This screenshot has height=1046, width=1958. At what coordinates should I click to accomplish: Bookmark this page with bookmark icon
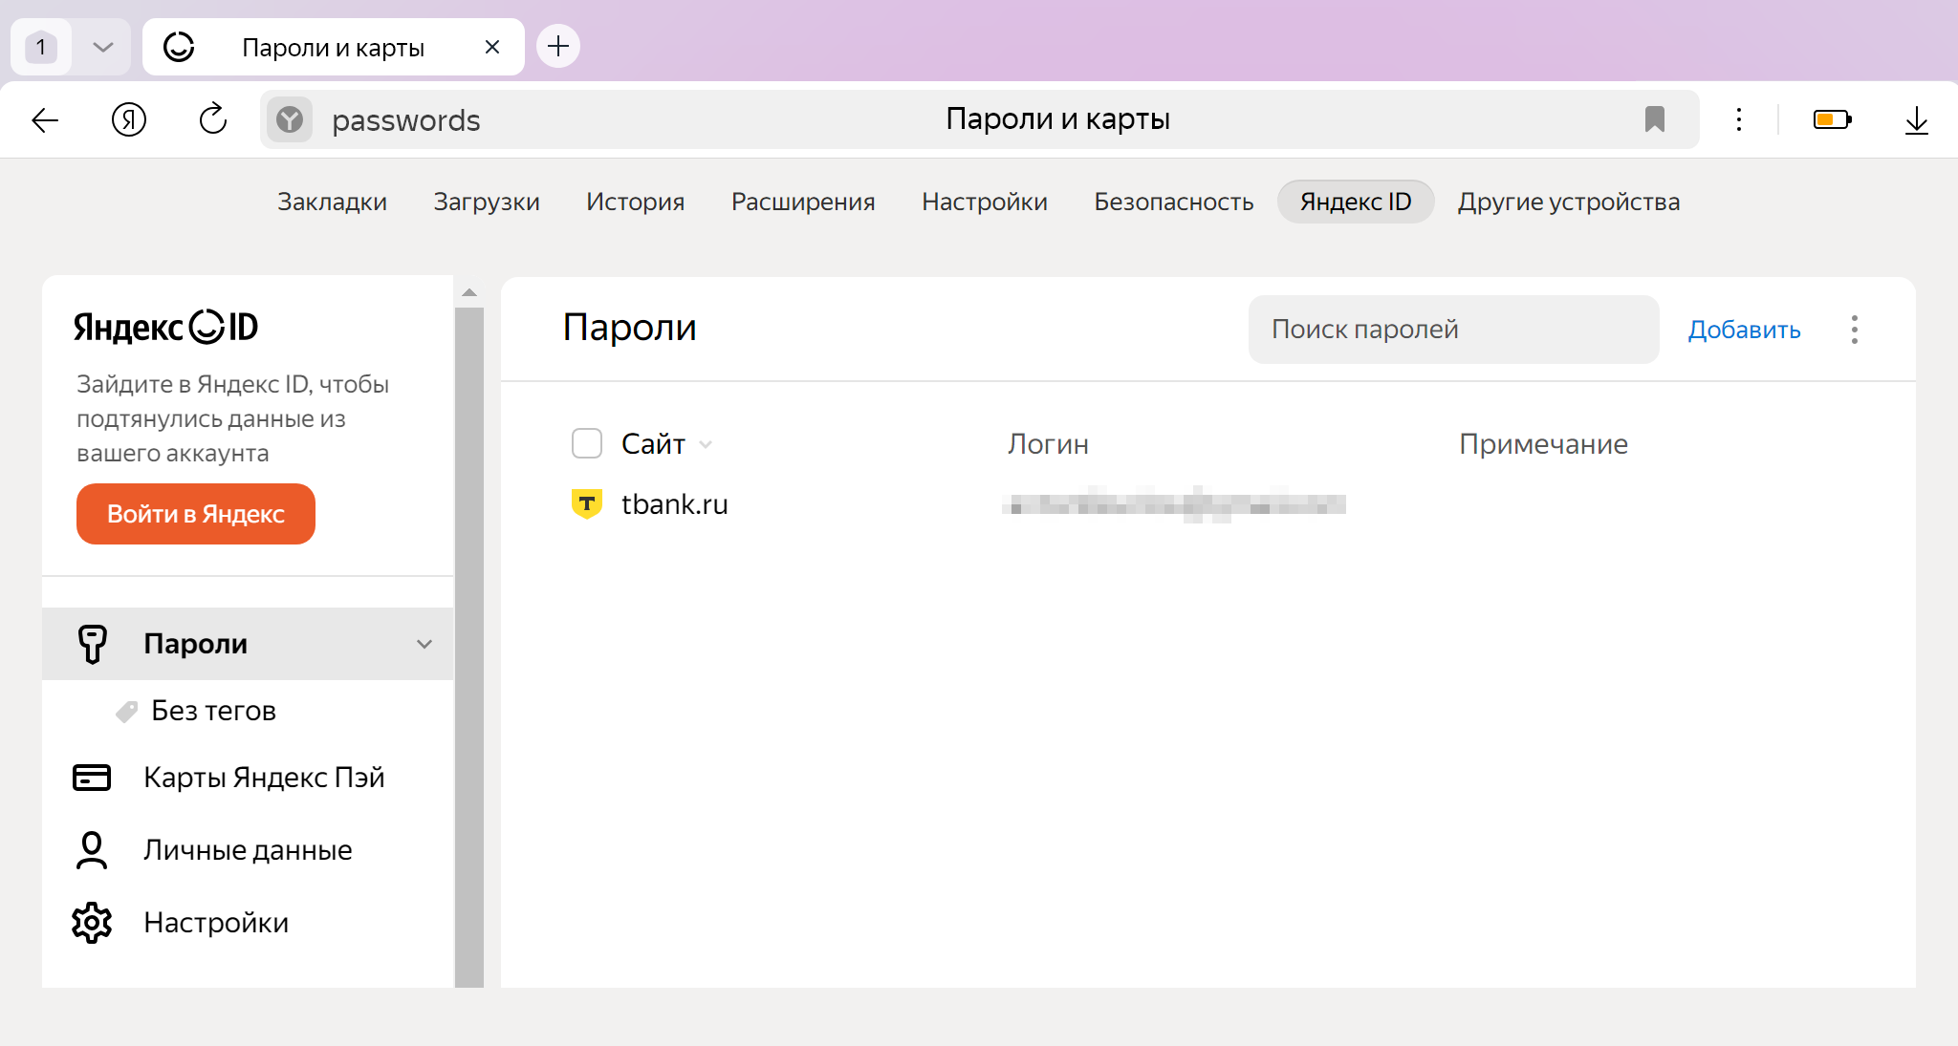1655,119
